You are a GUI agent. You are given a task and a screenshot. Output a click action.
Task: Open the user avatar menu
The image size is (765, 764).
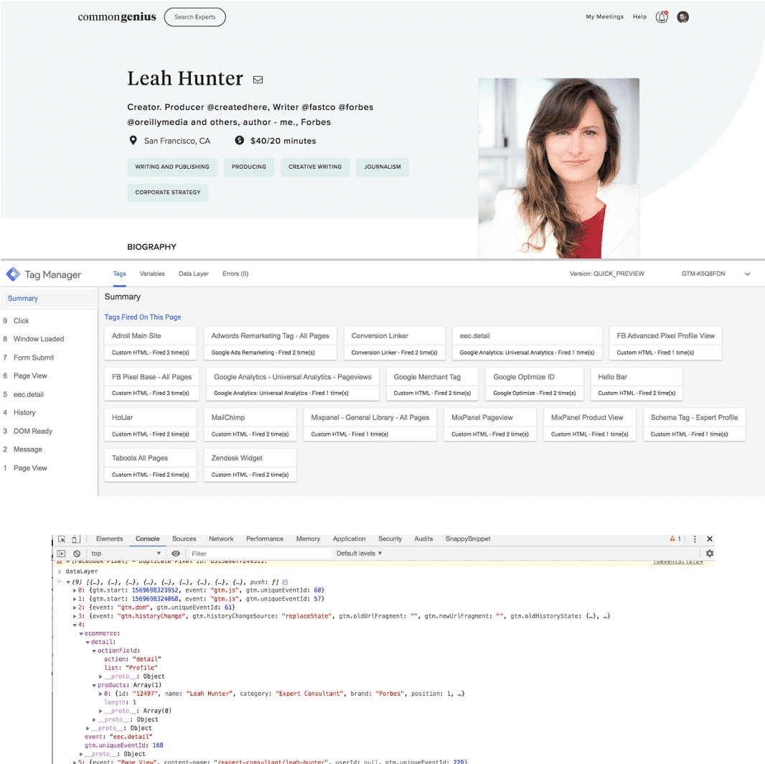pos(682,17)
